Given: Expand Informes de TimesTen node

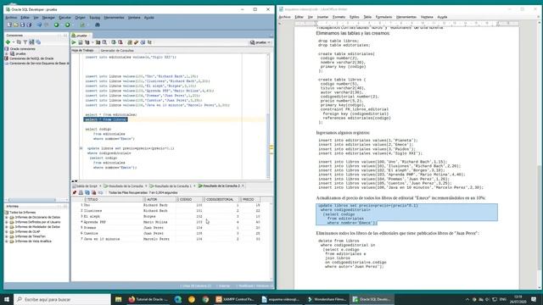Looking at the screenshot, I should click(7, 236).
